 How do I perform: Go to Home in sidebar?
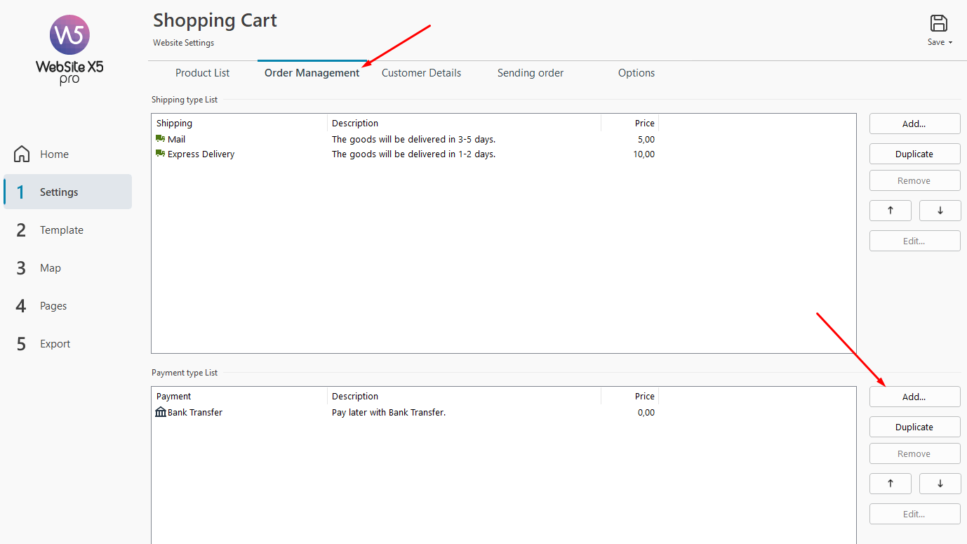(x=54, y=154)
